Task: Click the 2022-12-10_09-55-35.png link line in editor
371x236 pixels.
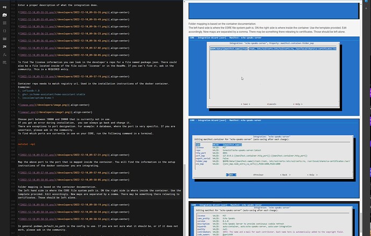Action: point(74,12)
